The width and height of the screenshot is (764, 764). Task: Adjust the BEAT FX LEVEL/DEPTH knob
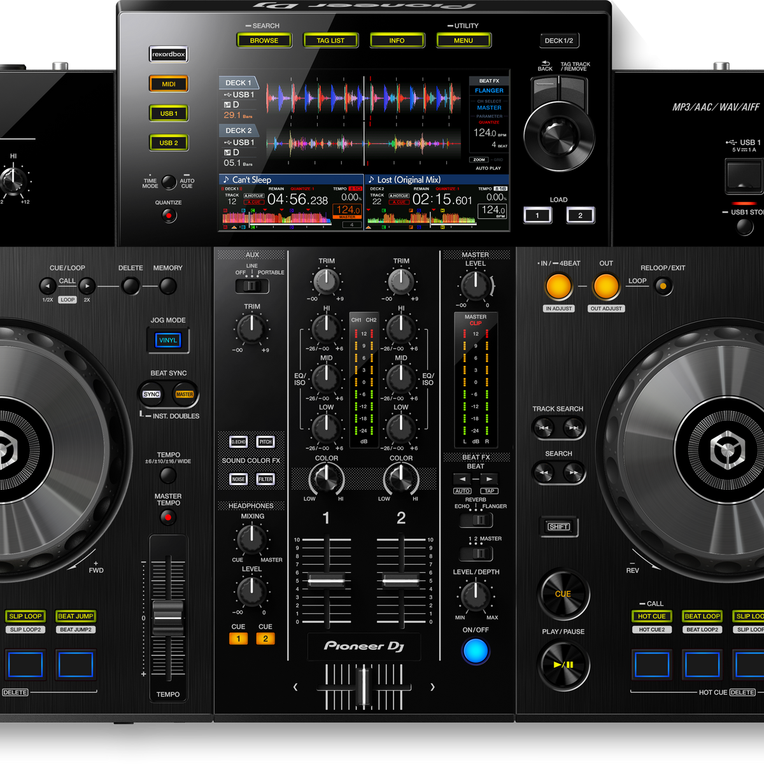(476, 595)
